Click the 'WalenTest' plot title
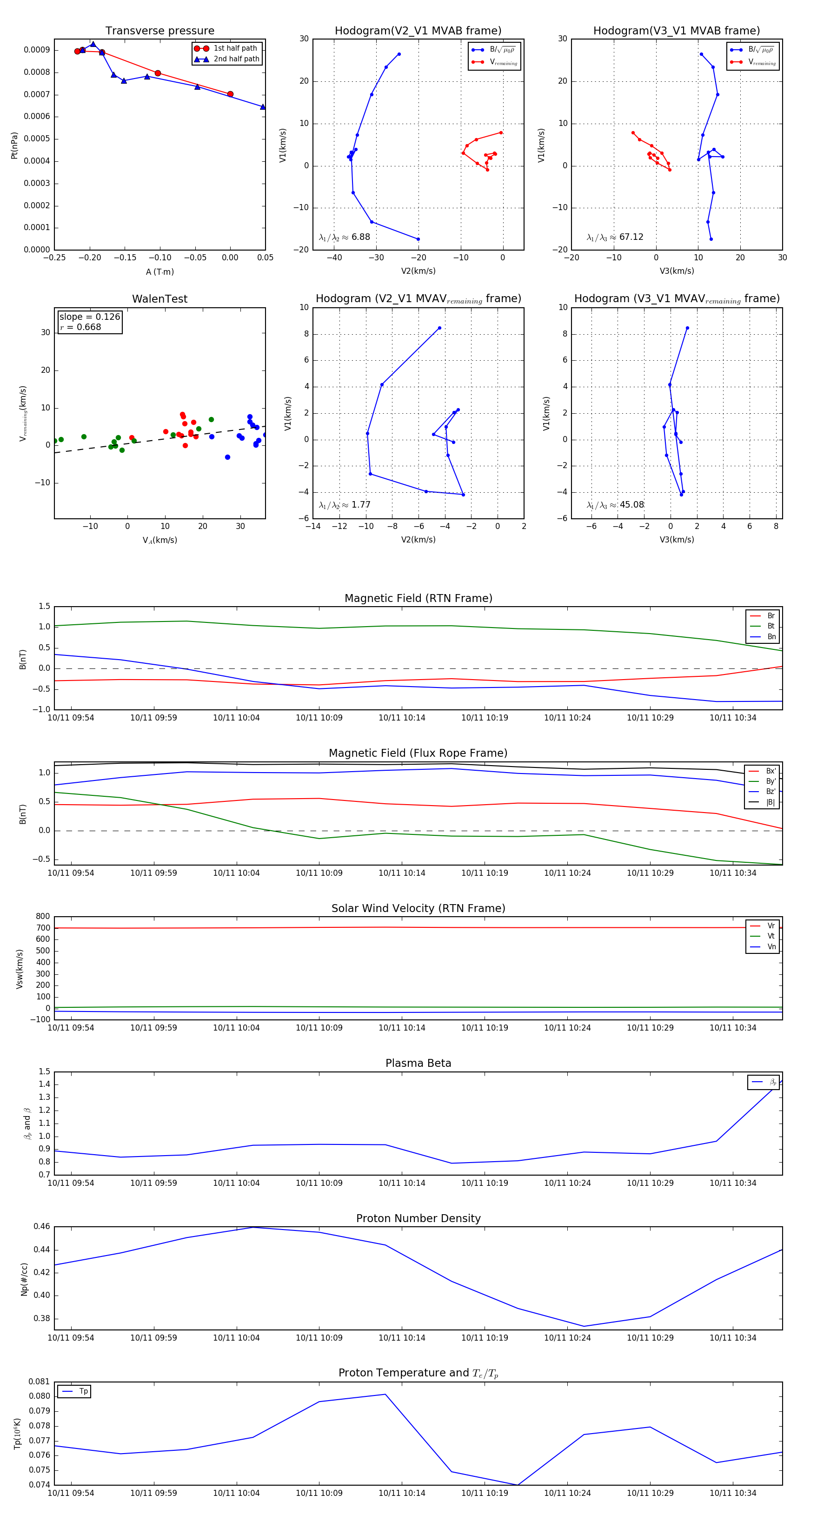The width and height of the screenshot is (837, 1534). click(x=159, y=299)
